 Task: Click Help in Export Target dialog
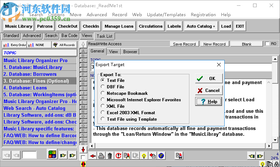[209, 102]
